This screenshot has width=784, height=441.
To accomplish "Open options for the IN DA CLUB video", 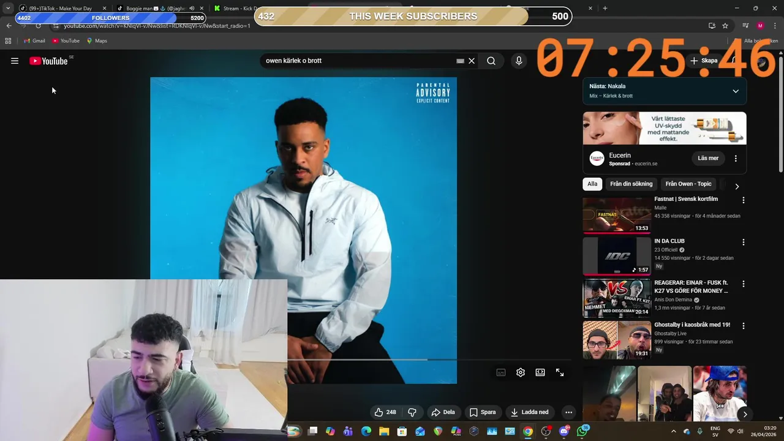I will (744, 243).
